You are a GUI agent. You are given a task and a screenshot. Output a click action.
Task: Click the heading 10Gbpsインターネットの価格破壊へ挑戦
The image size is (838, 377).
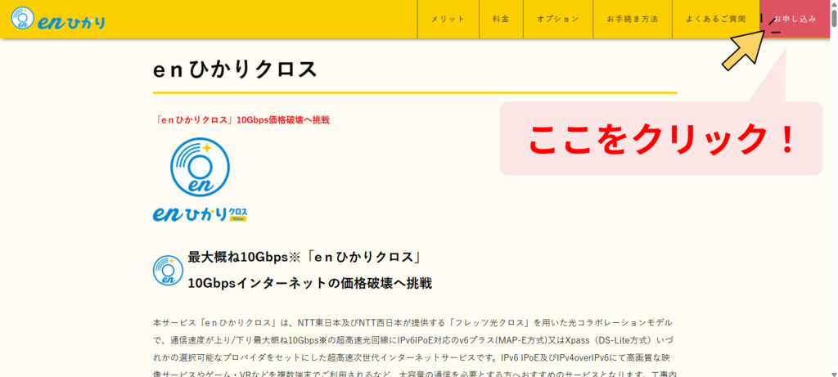pos(309,283)
